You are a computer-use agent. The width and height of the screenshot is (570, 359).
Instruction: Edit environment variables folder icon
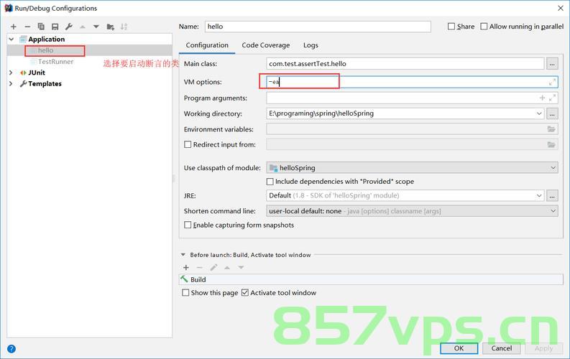[x=551, y=129]
